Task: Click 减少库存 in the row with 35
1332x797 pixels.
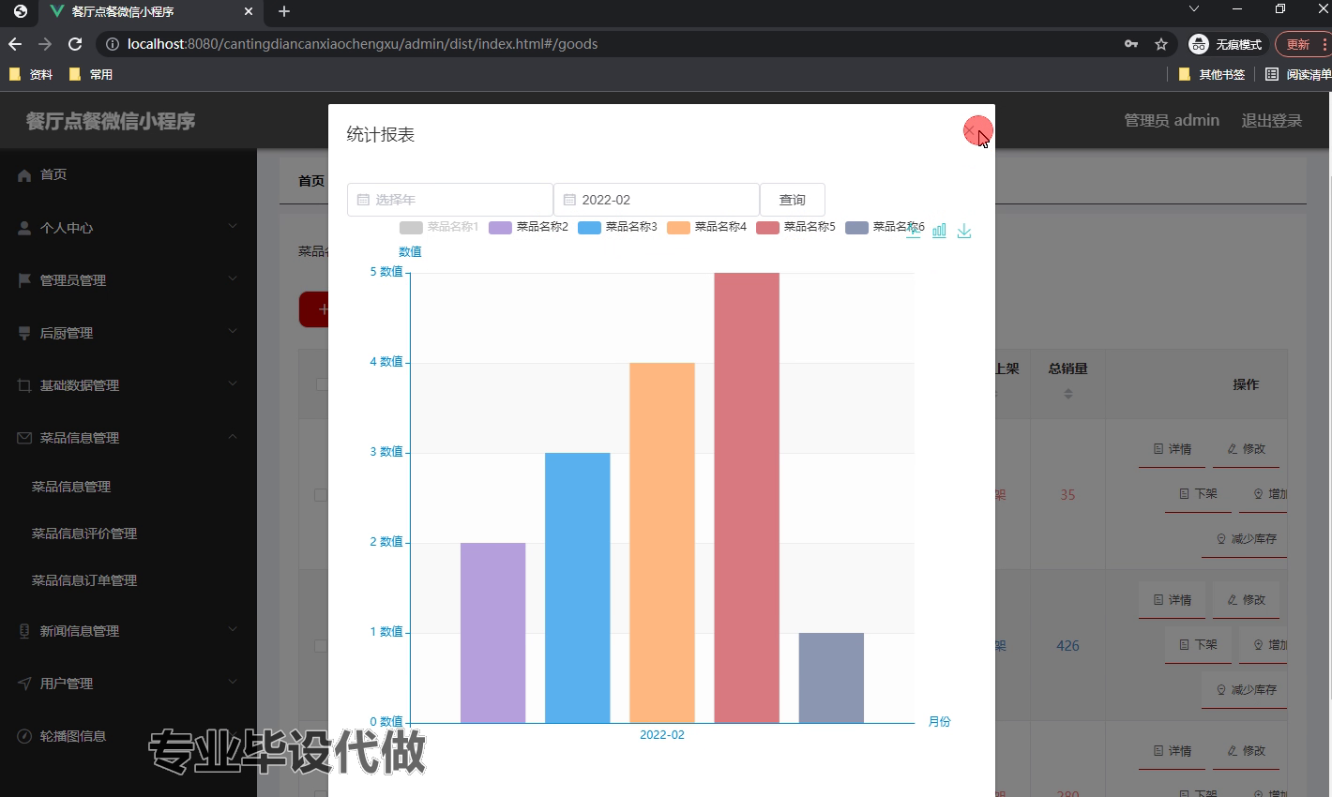Action: [x=1246, y=539]
